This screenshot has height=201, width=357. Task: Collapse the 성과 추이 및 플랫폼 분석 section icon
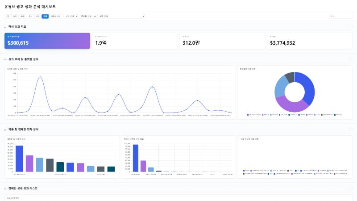coord(350,59)
